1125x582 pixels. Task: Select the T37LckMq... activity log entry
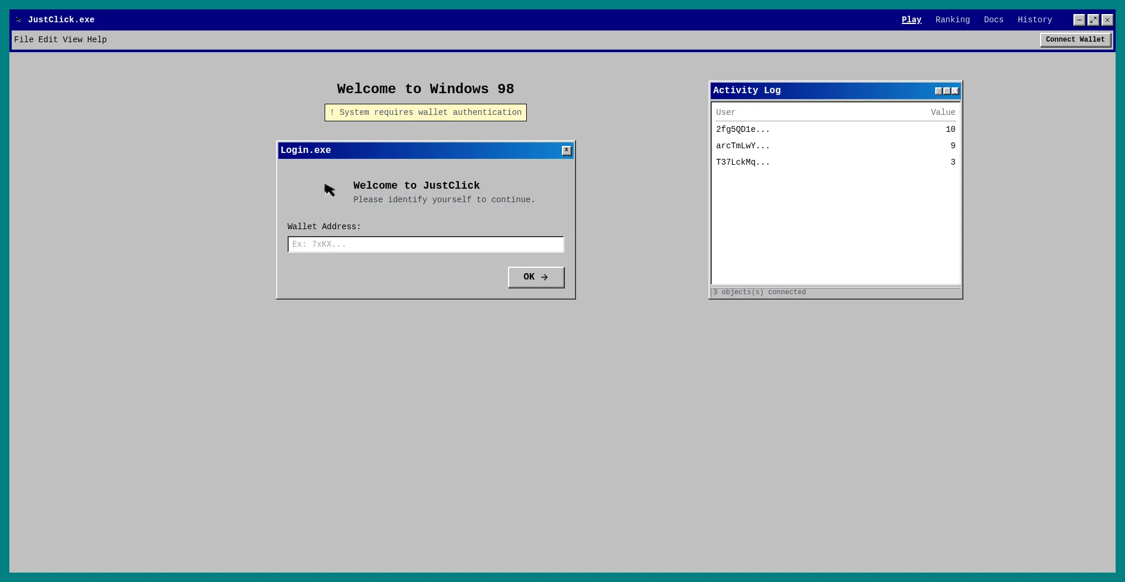835,162
